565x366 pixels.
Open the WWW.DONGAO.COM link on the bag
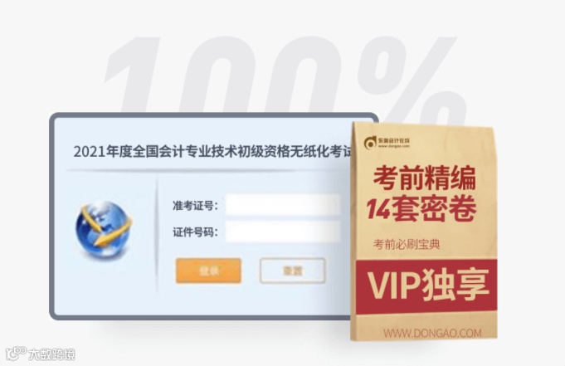(432, 333)
